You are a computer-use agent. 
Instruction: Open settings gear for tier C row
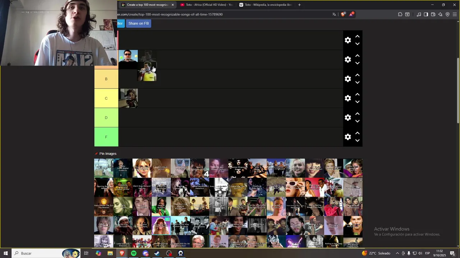[x=348, y=98]
